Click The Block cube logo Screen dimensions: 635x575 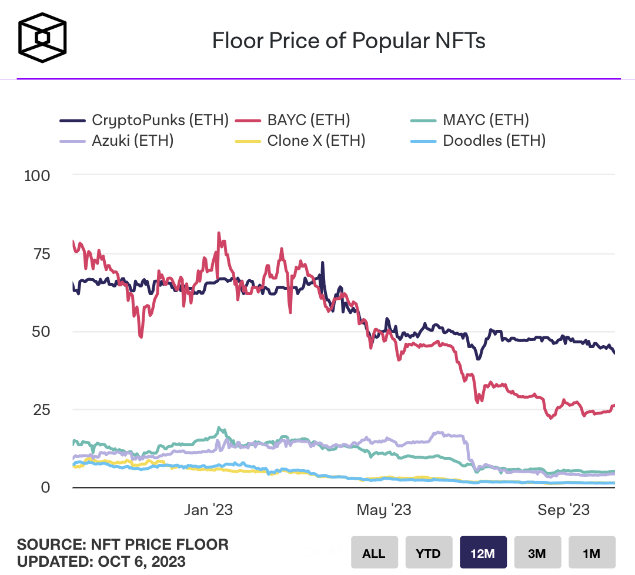click(x=42, y=38)
